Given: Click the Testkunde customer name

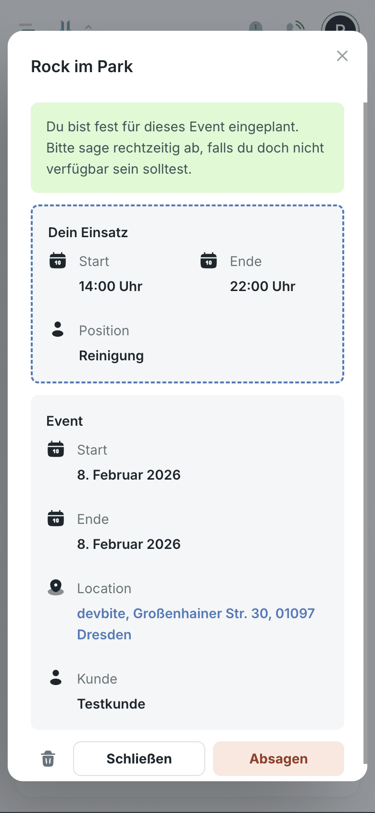Looking at the screenshot, I should [x=111, y=704].
